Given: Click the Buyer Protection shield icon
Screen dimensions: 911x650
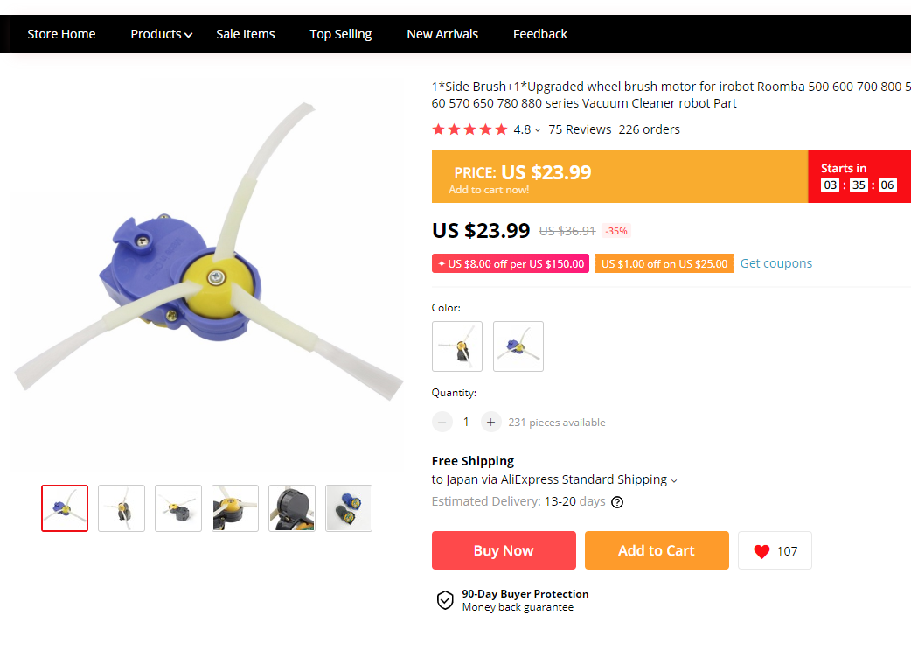Looking at the screenshot, I should [x=445, y=600].
